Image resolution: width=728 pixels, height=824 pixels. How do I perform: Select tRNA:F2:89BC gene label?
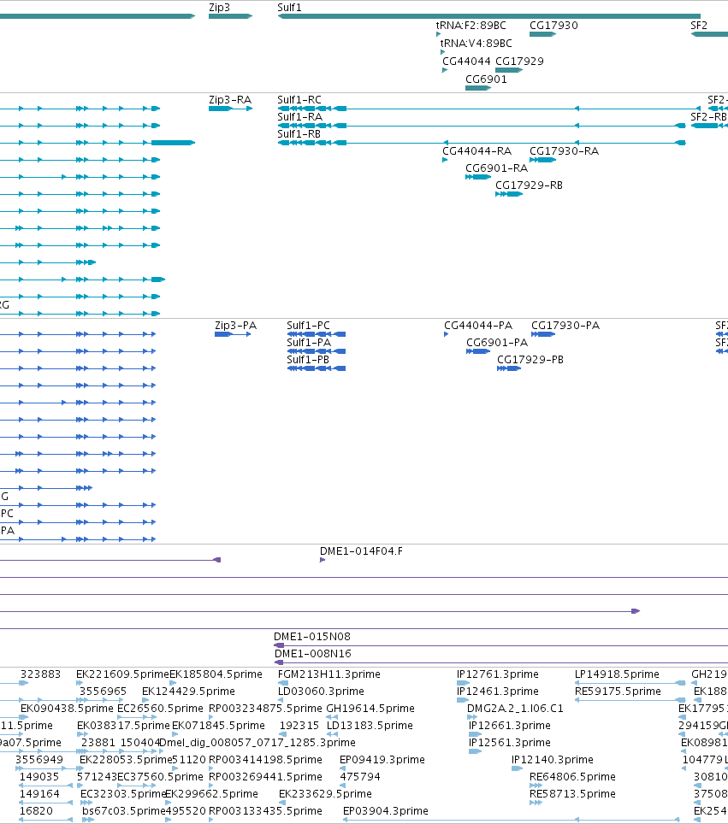(471, 26)
